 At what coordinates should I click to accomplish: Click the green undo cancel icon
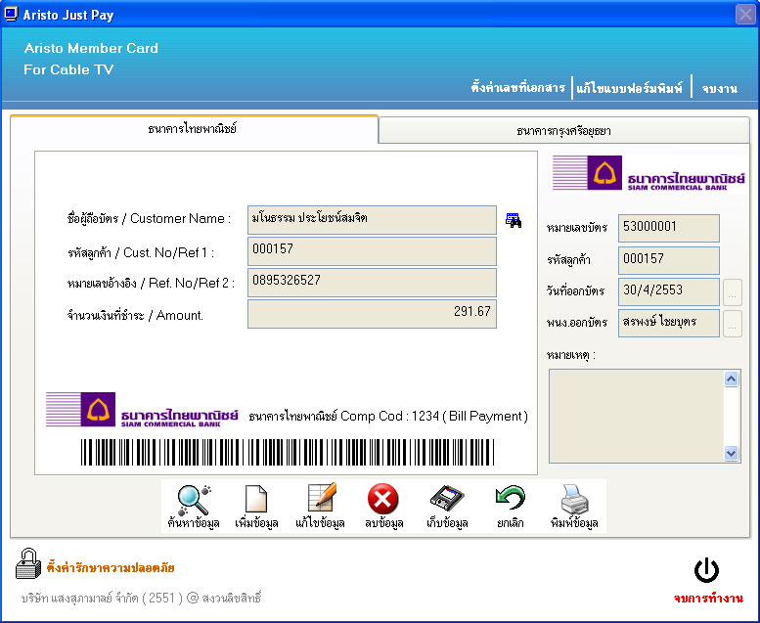pos(510,501)
